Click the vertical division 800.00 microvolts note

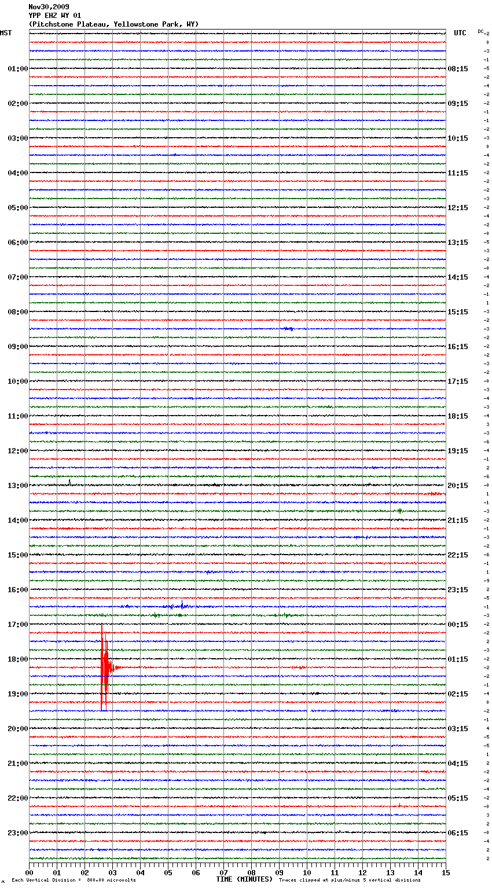point(74,880)
